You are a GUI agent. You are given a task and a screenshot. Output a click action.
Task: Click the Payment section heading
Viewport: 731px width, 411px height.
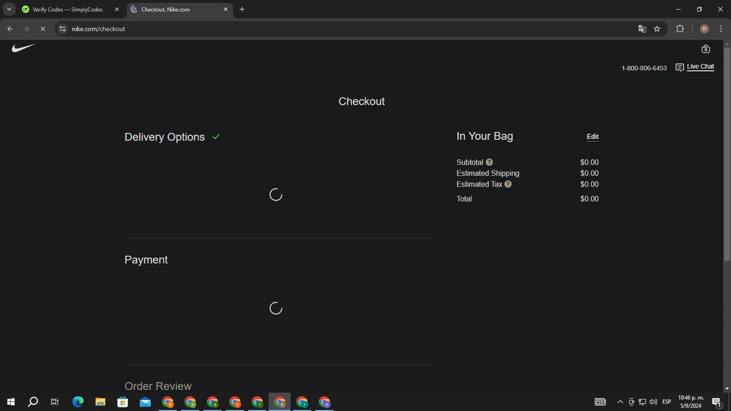point(146,260)
